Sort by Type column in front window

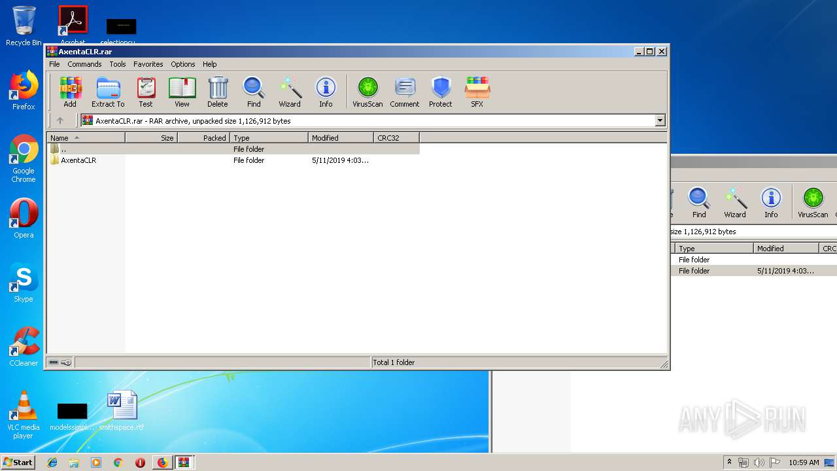pos(269,138)
